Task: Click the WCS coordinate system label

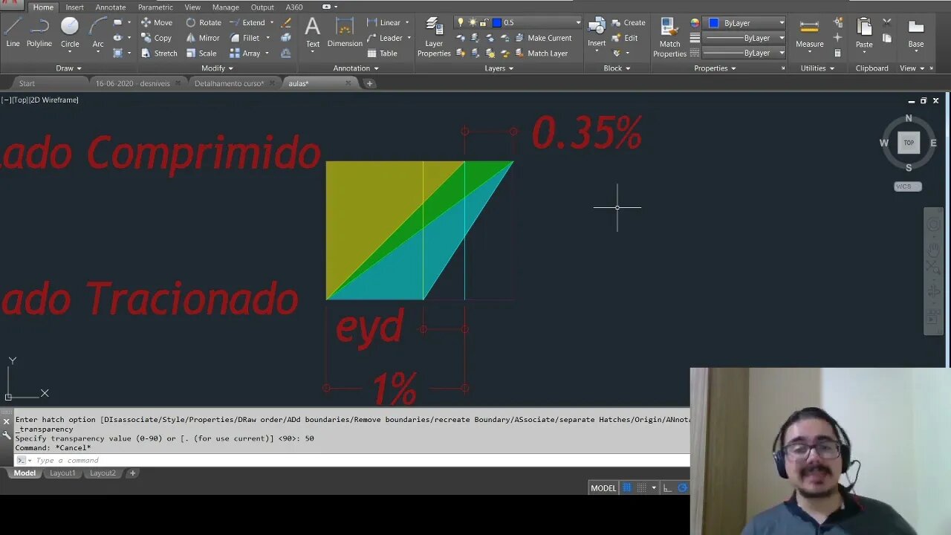Action: (x=907, y=187)
